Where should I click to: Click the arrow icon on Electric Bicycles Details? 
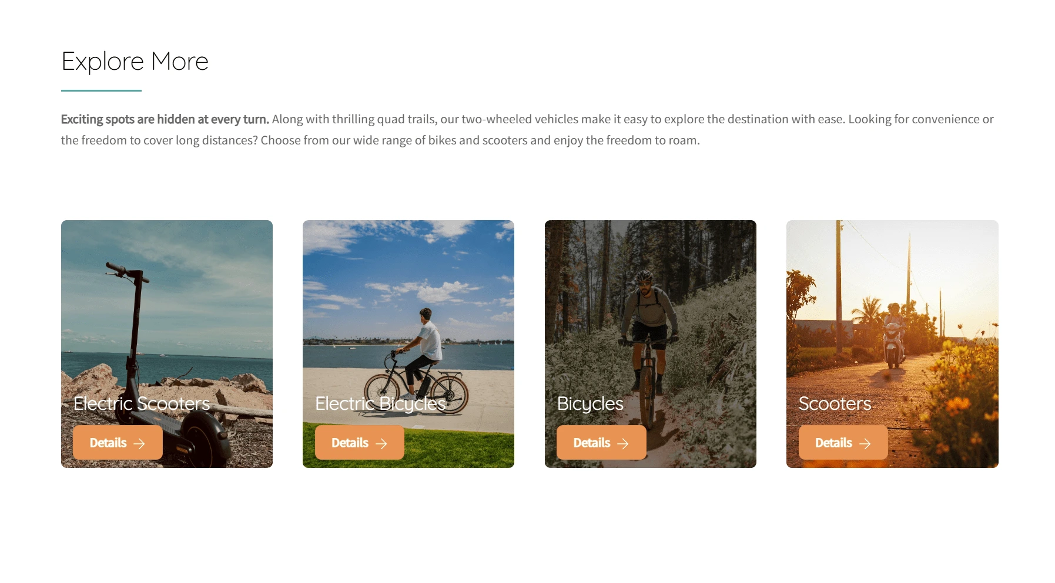click(x=381, y=444)
